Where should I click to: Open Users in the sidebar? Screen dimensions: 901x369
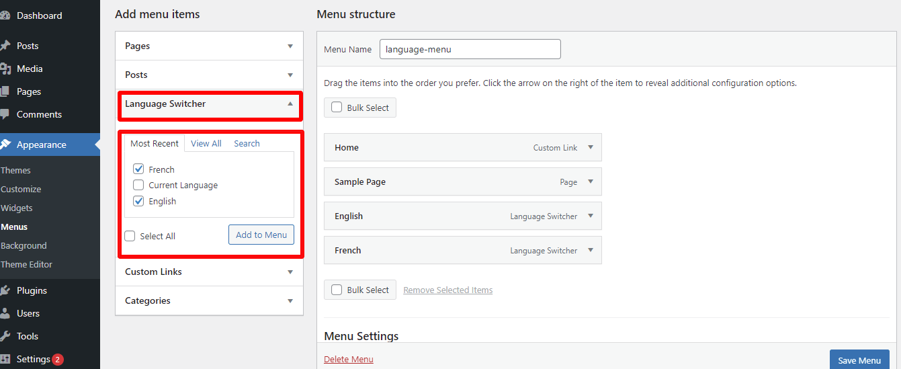point(28,313)
